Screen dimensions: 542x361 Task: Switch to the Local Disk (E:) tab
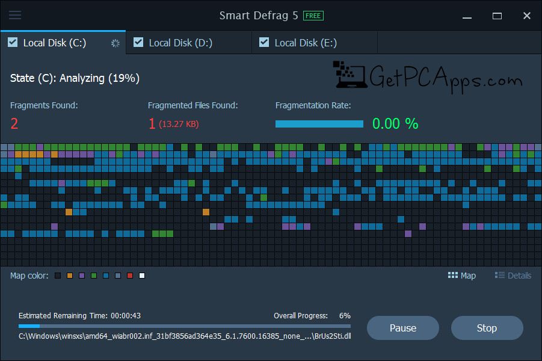(x=306, y=43)
